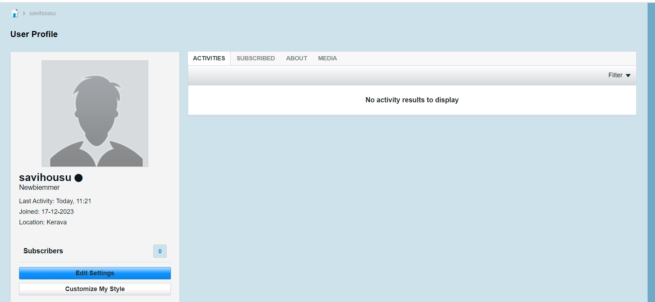Click the Newbiemmer rank title
Image resolution: width=655 pixels, height=302 pixels.
click(x=39, y=187)
